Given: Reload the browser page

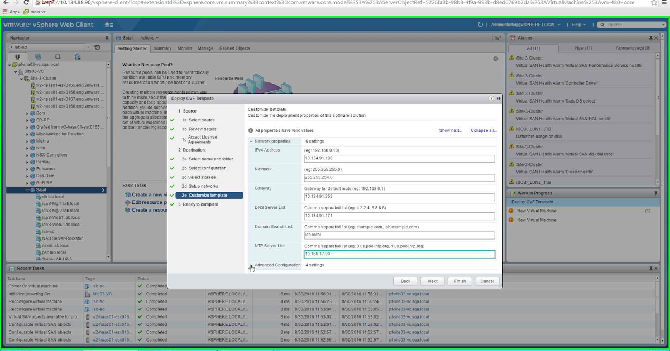Looking at the screenshot, I should [x=26, y=3].
